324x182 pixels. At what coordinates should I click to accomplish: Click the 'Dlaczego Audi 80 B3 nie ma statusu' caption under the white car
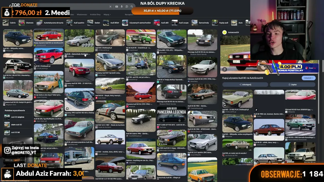click(x=201, y=52)
